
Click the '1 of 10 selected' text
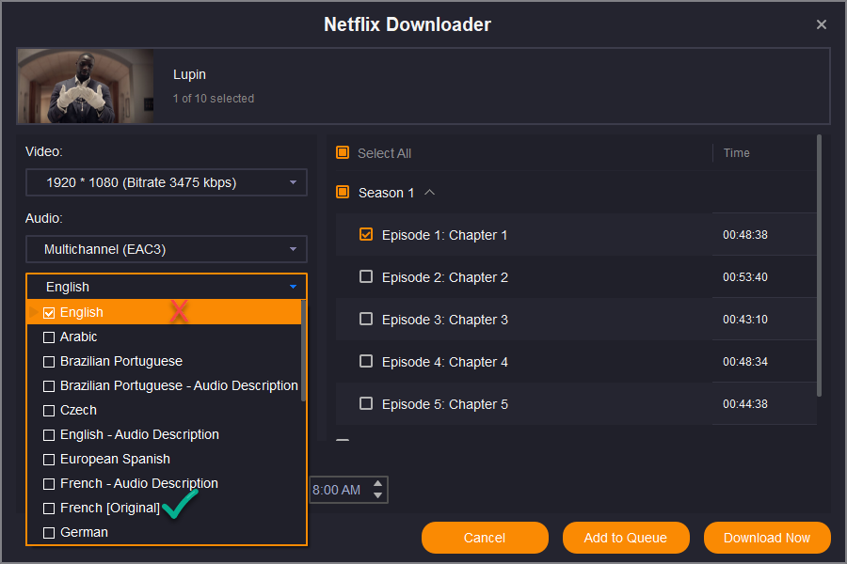(x=214, y=98)
